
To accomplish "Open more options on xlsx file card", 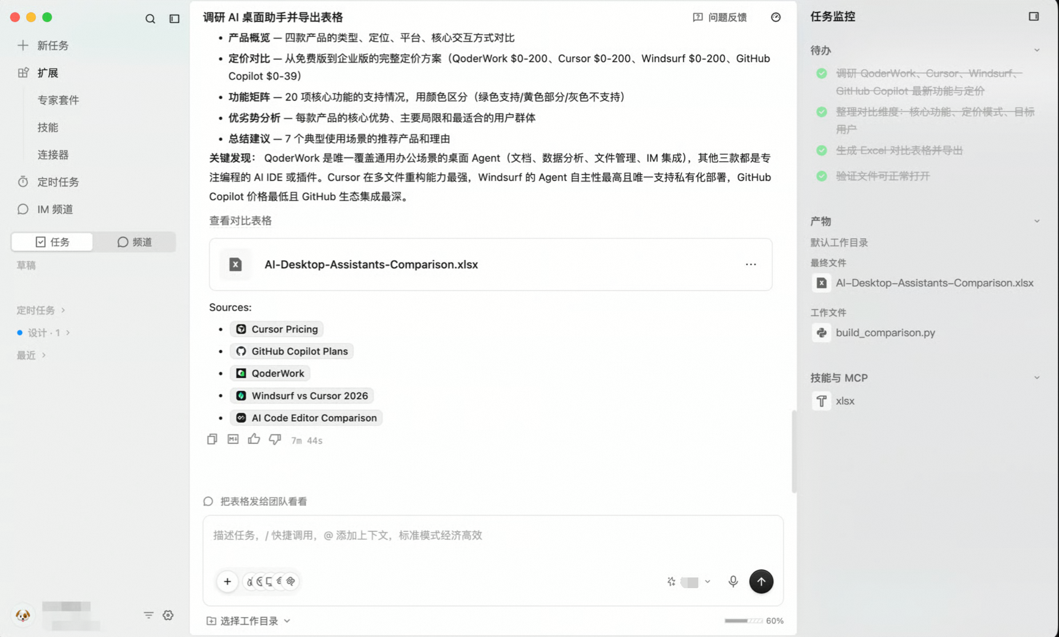I will point(751,264).
